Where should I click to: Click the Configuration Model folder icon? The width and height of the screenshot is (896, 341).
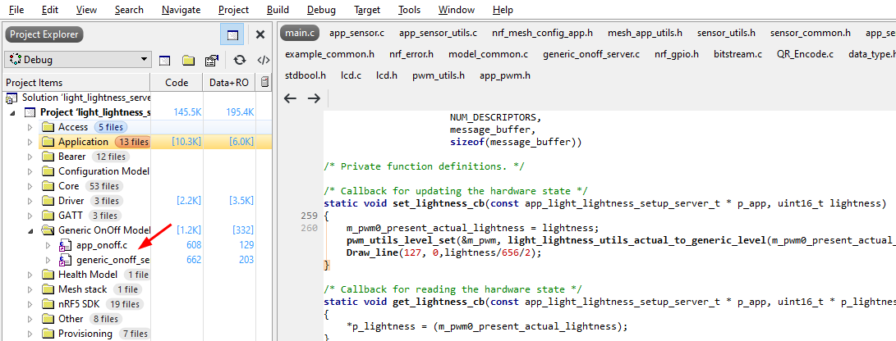pyautogui.click(x=48, y=171)
